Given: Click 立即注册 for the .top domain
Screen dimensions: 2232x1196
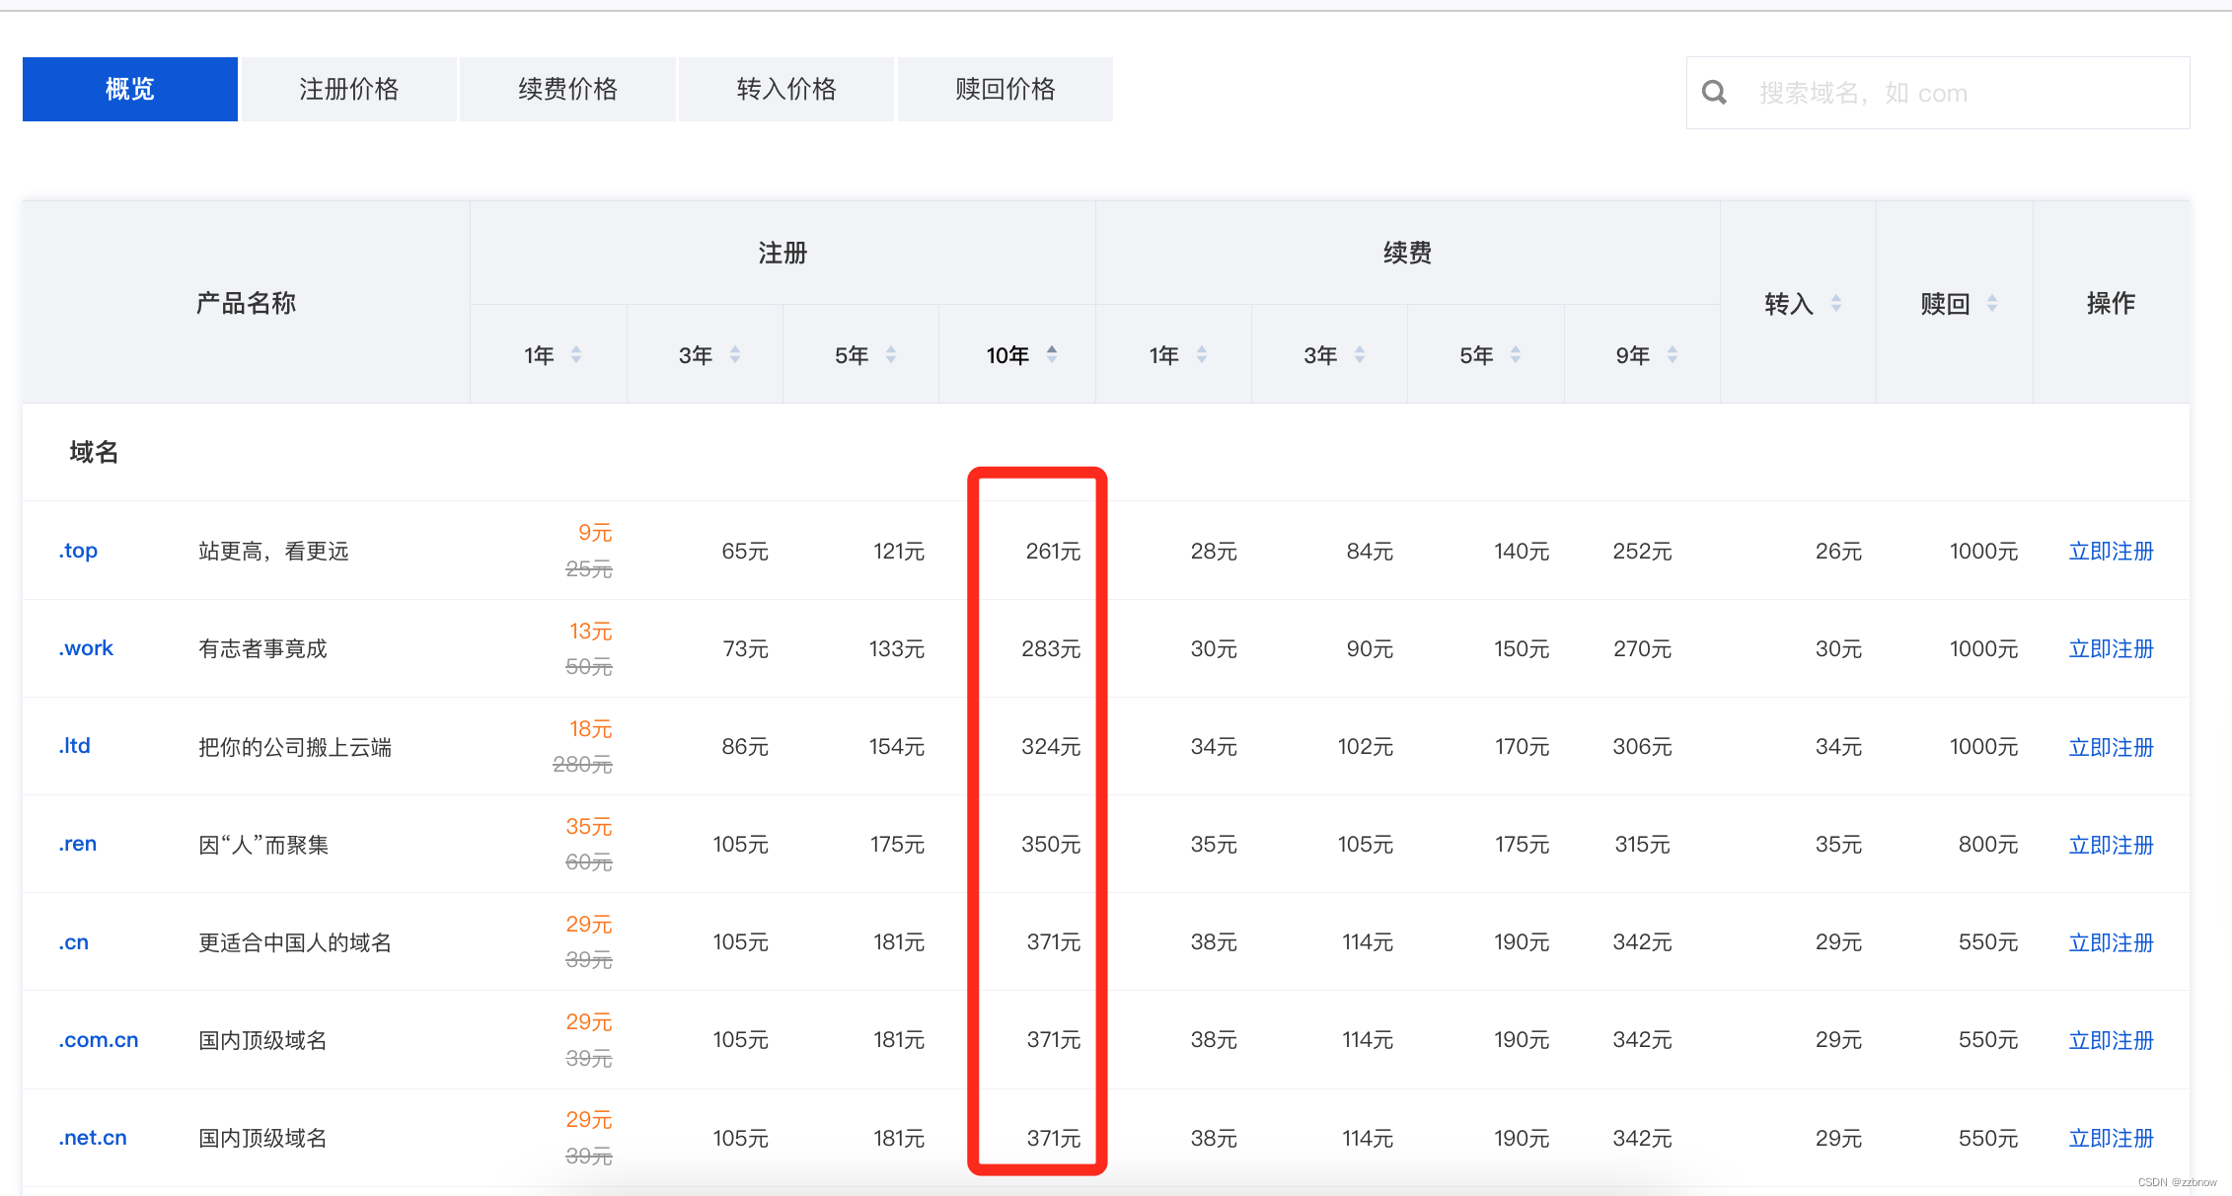Looking at the screenshot, I should click(x=2111, y=551).
